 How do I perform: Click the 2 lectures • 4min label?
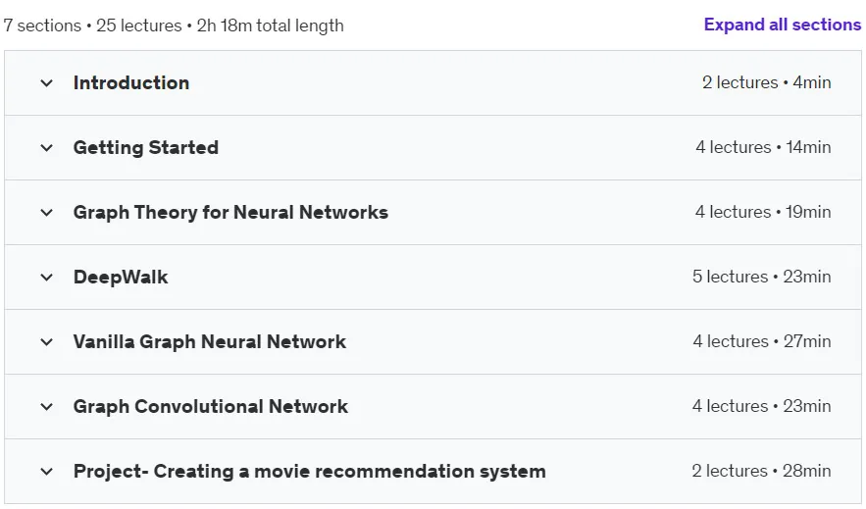767,82
